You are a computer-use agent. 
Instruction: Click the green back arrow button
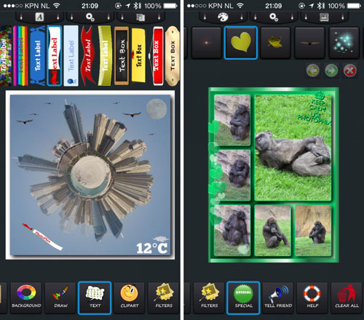(x=312, y=71)
